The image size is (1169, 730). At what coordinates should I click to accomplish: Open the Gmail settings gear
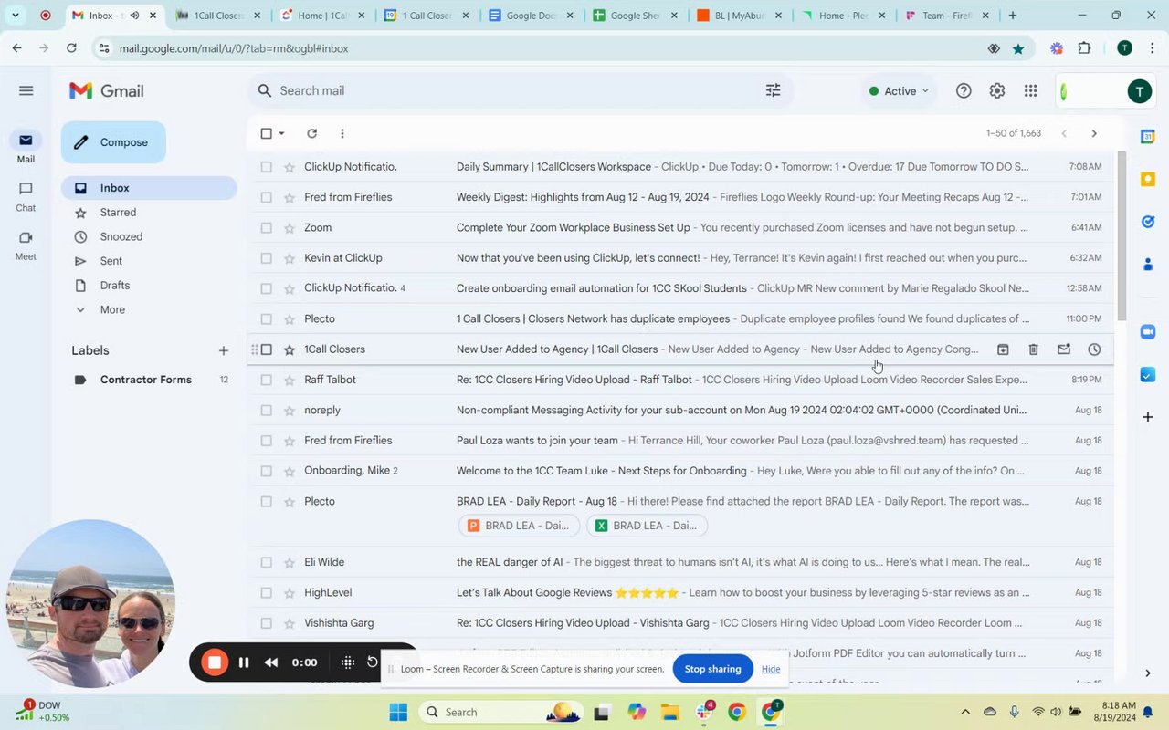997,90
